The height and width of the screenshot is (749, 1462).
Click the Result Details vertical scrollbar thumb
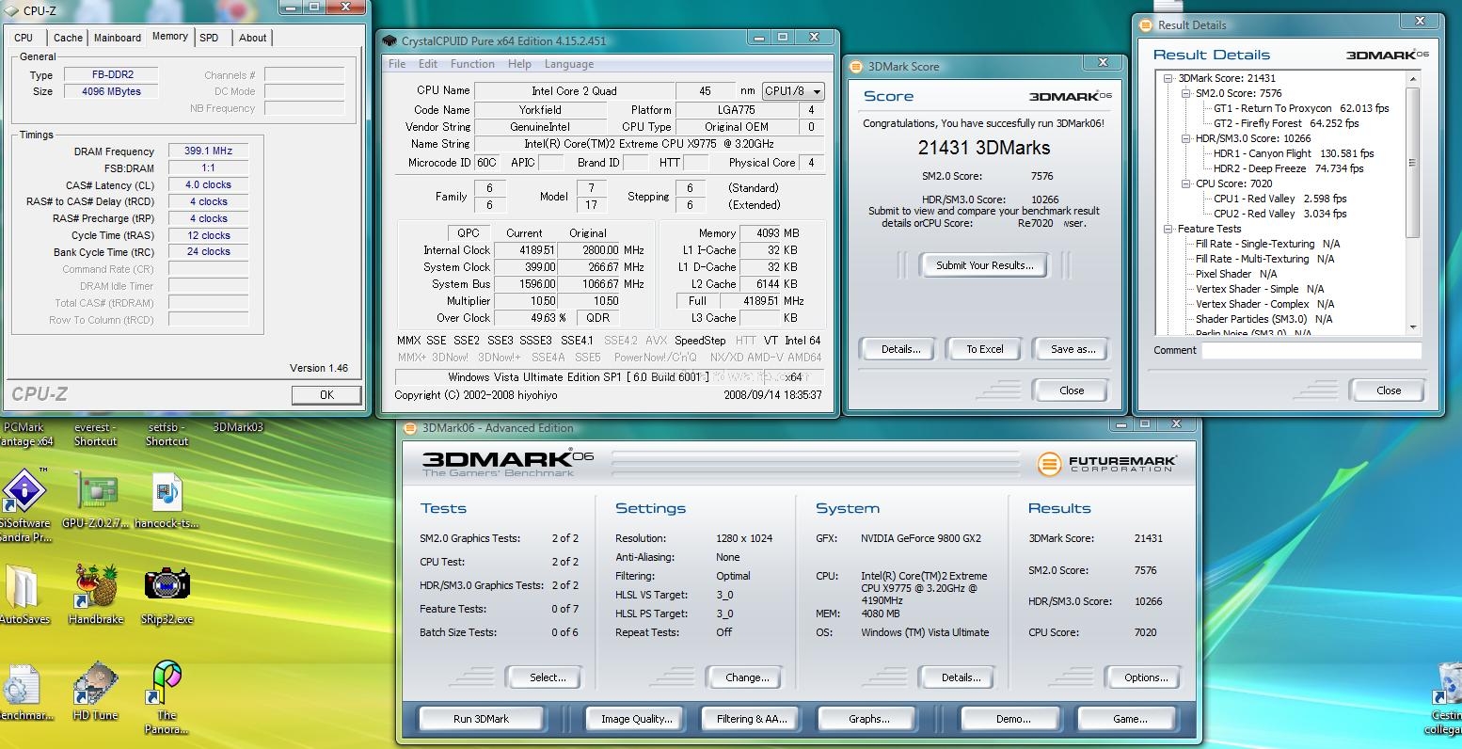pos(1413,162)
